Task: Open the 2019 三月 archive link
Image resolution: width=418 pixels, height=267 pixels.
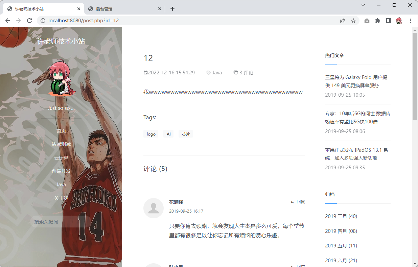Action: pyautogui.click(x=341, y=216)
